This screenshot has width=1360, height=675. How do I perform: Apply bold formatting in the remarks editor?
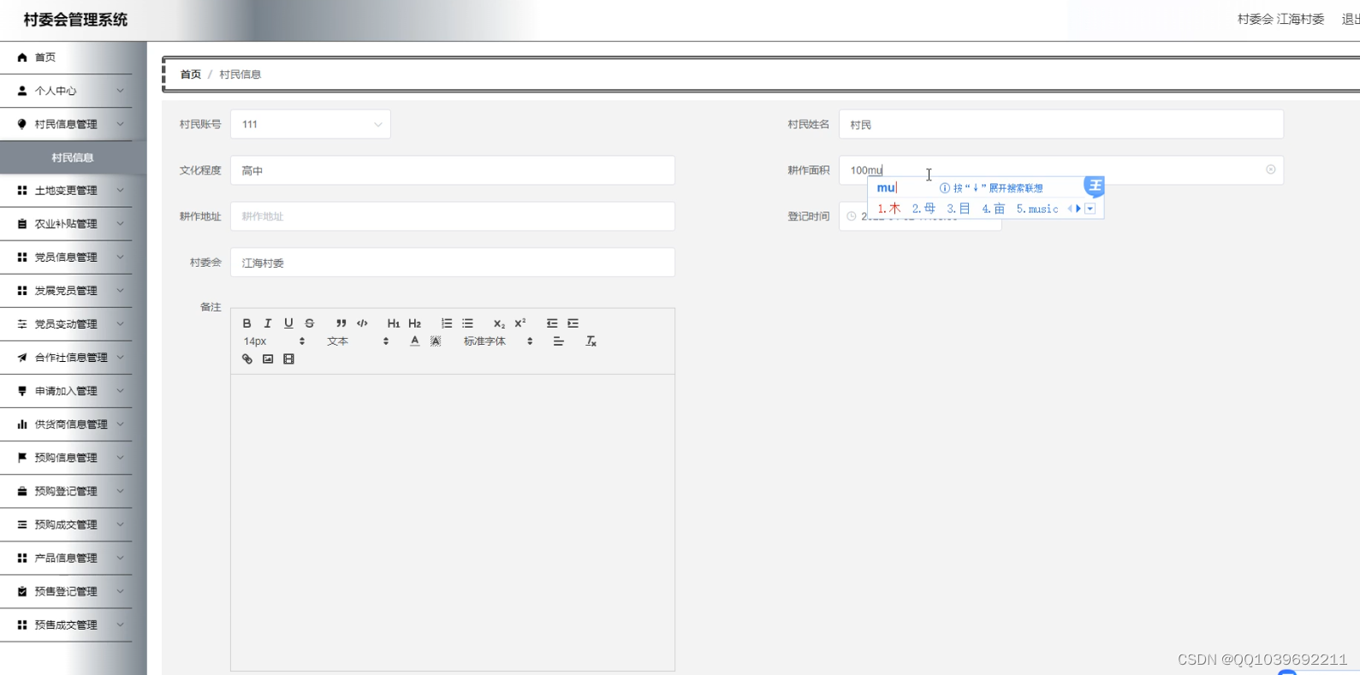[246, 323]
